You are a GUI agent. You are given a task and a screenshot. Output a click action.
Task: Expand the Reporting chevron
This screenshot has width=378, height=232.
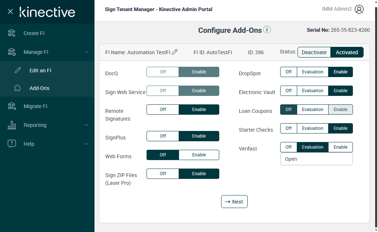tap(86, 125)
